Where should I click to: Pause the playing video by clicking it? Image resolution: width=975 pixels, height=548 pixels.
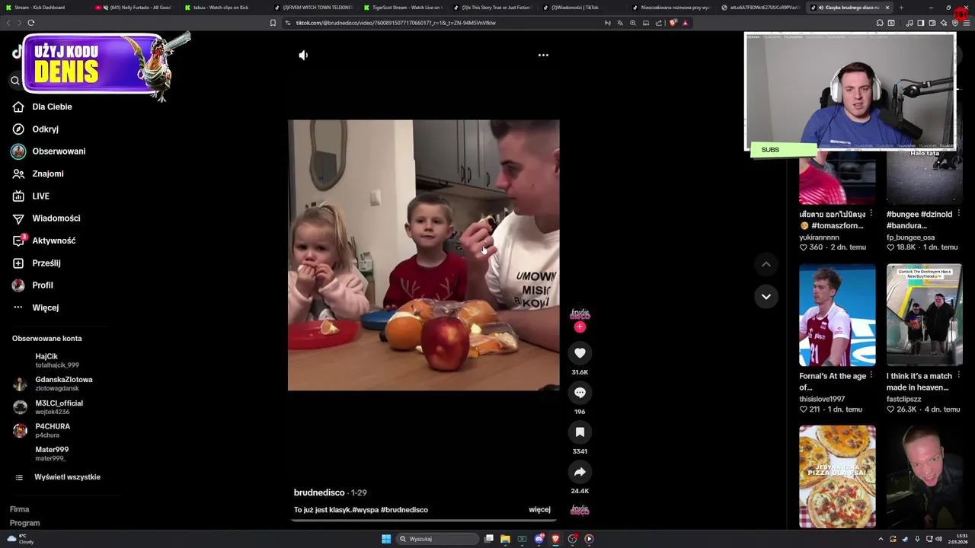[x=424, y=255]
